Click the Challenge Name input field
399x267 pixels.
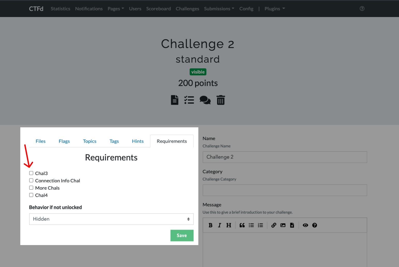pyautogui.click(x=285, y=157)
